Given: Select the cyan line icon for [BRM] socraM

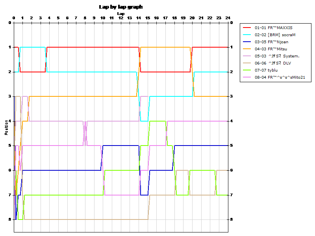Looking at the screenshot, I should coord(246,35).
